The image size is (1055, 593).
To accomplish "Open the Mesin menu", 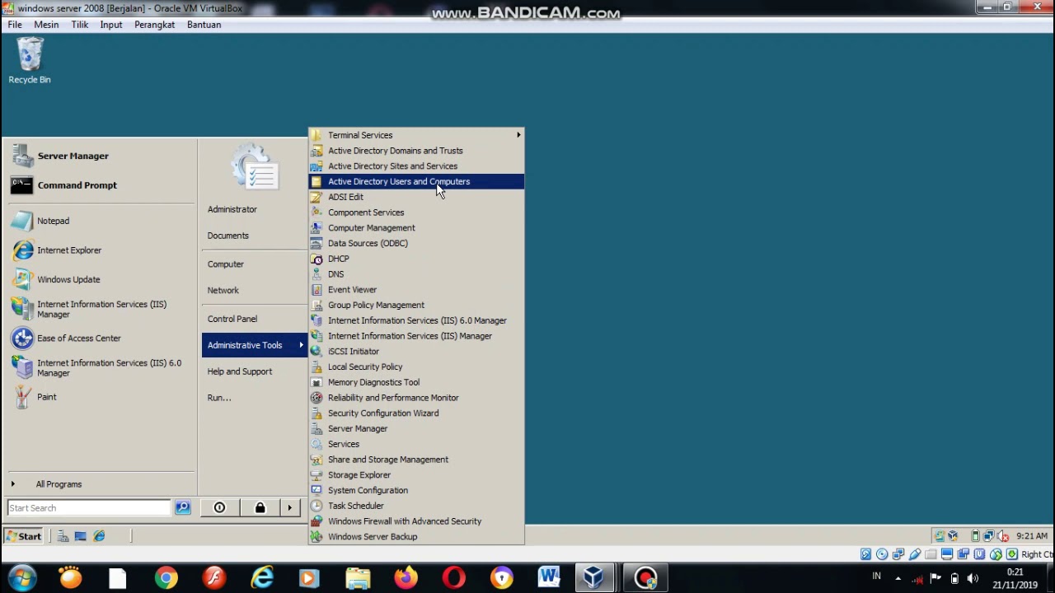I will click(x=46, y=25).
